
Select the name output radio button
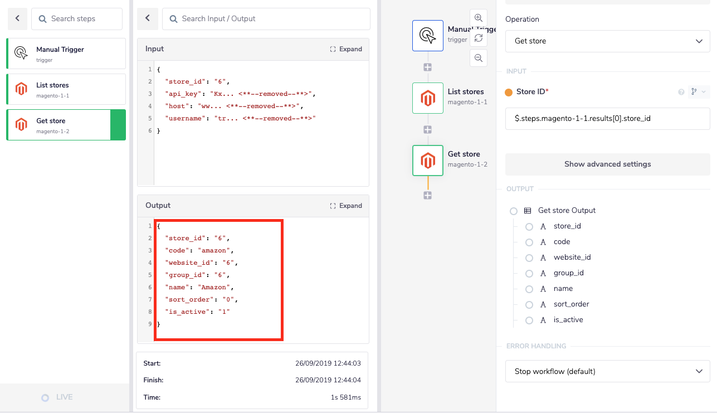click(528, 289)
